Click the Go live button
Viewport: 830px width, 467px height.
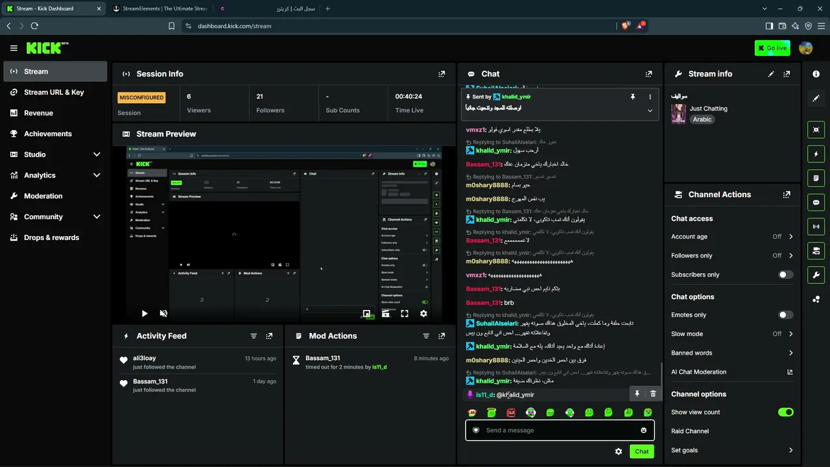772,48
